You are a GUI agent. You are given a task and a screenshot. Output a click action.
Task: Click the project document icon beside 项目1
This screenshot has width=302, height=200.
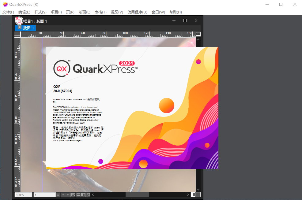point(19,21)
